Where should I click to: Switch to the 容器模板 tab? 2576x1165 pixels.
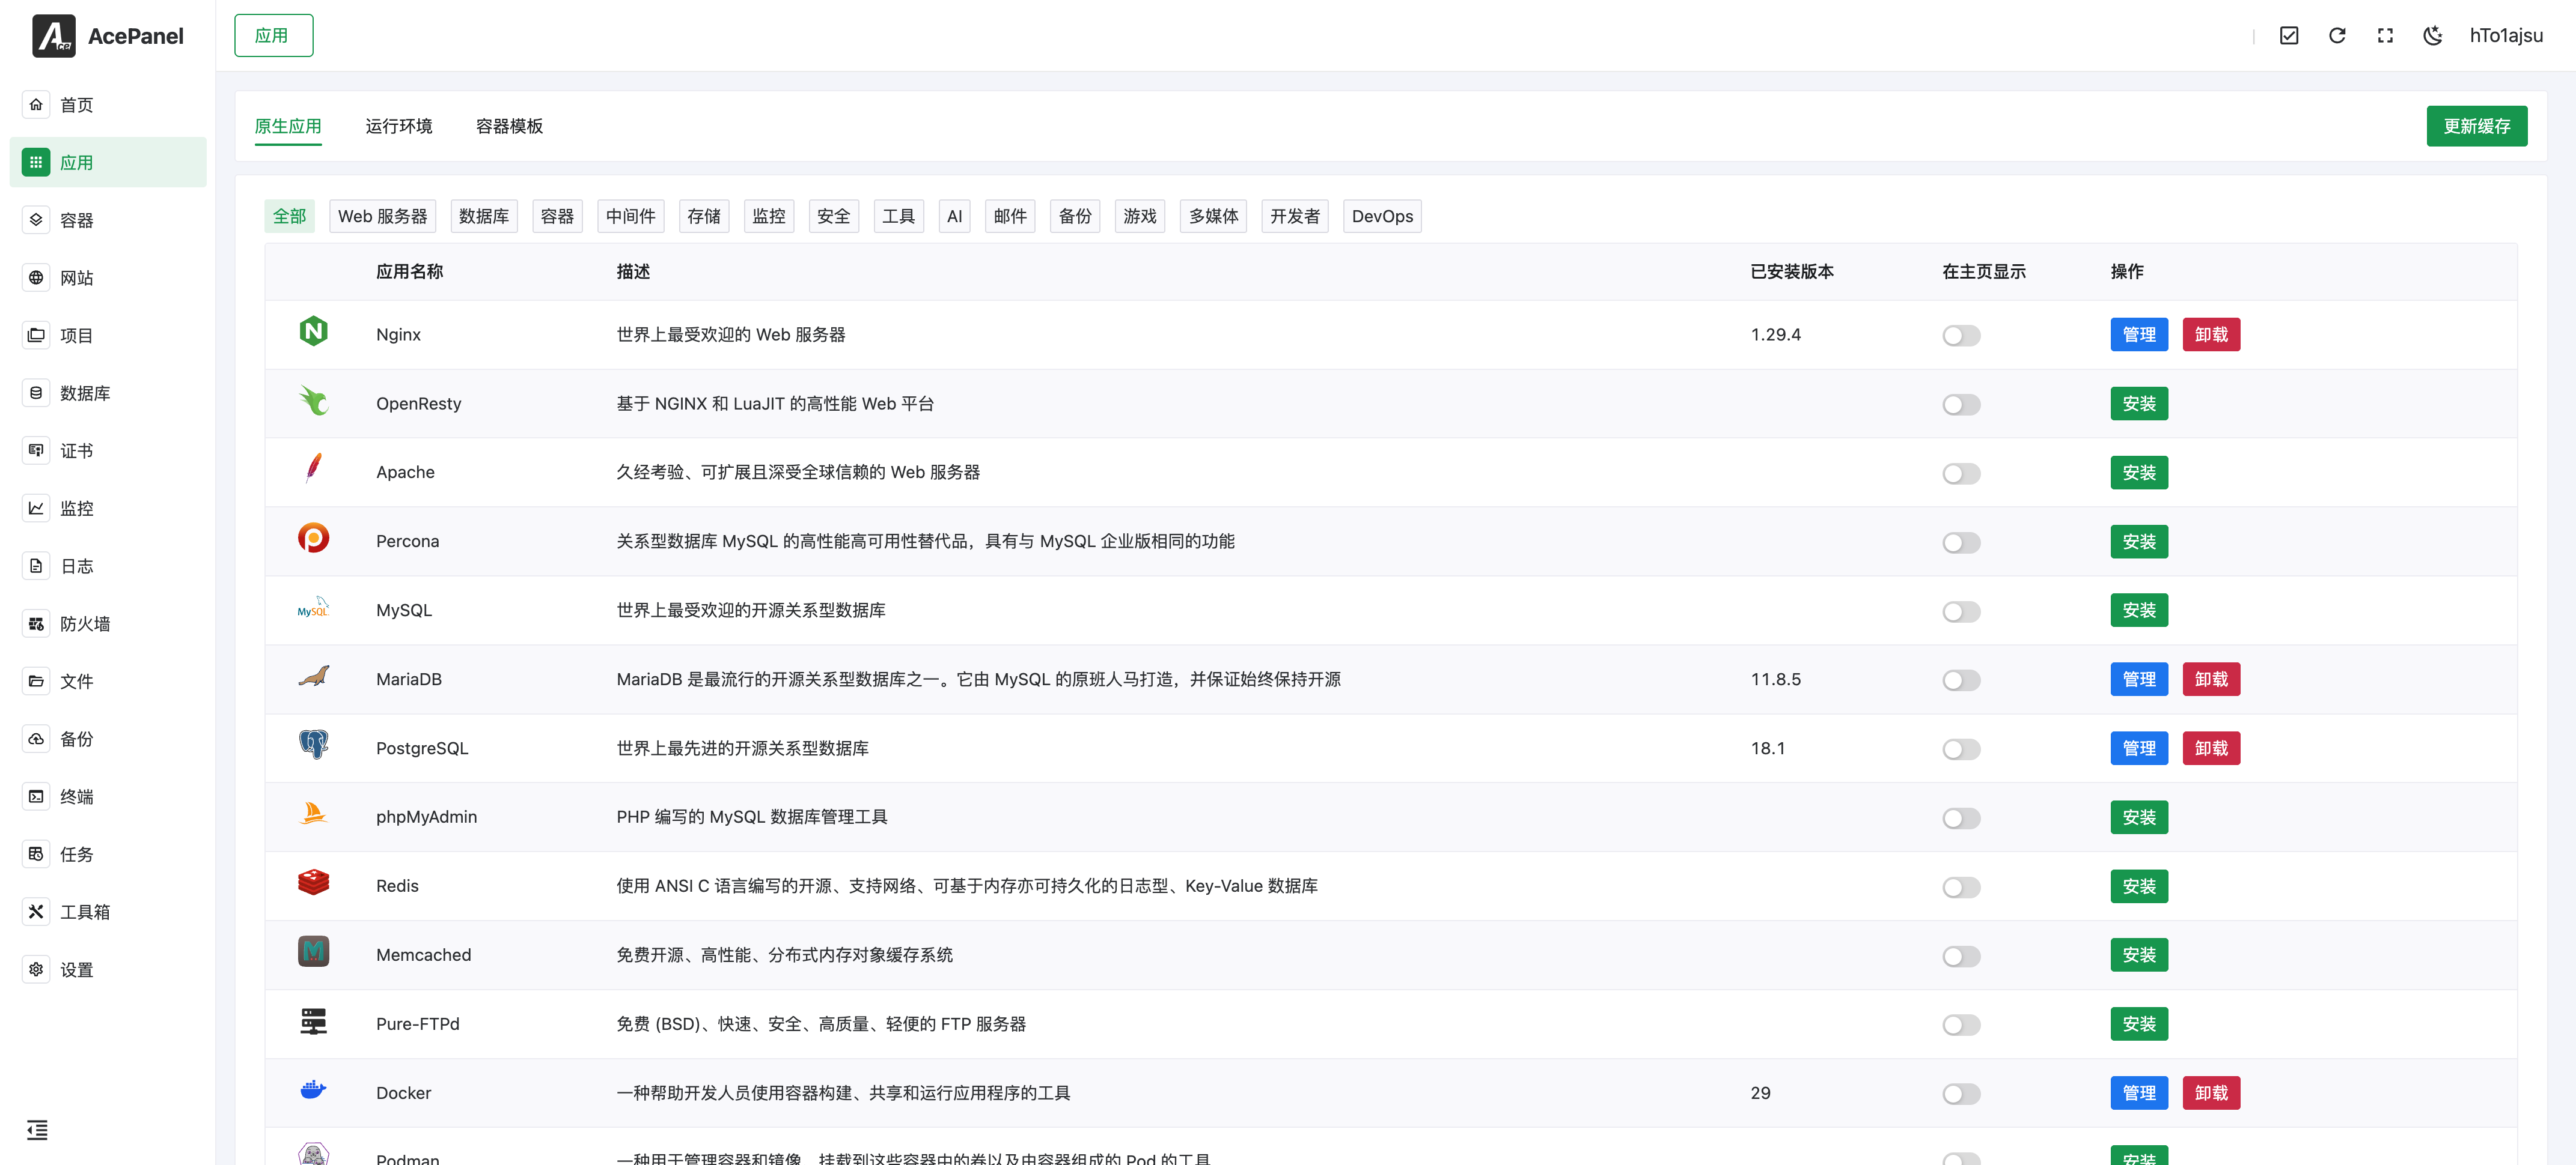509,126
